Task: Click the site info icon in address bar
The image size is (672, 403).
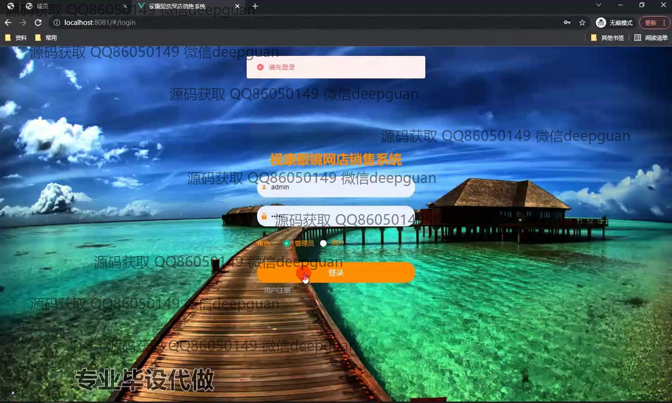Action: pyautogui.click(x=56, y=22)
